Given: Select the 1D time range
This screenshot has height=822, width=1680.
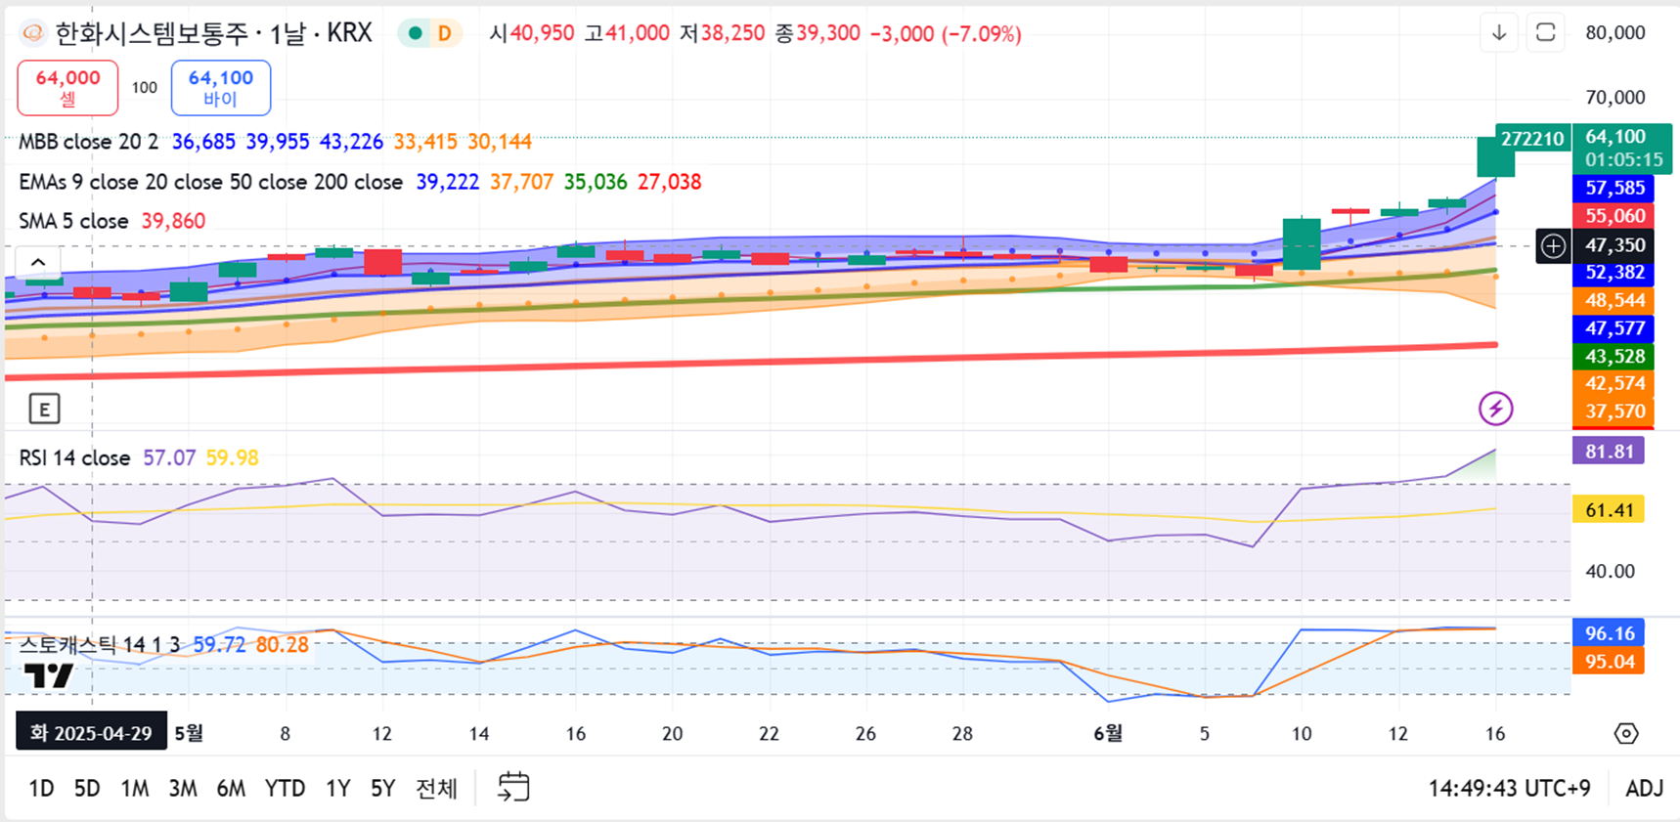Looking at the screenshot, I should (x=41, y=788).
